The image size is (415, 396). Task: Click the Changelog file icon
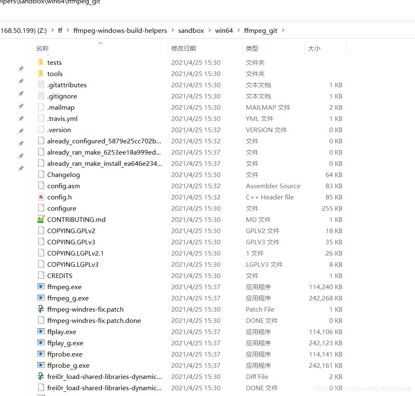41,174
